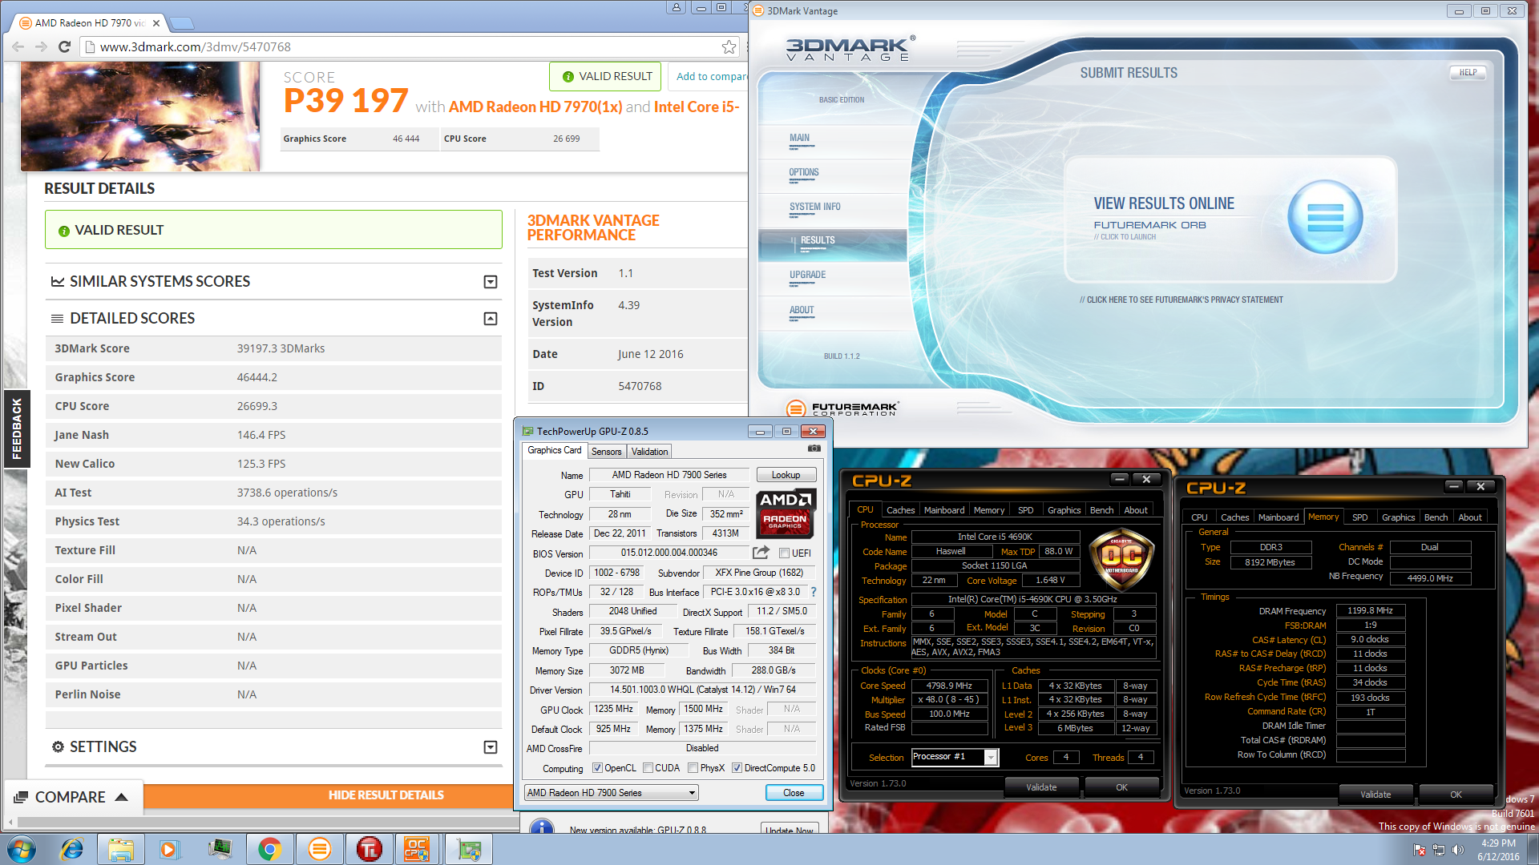Click the Futuremark ORB round blue launch button

click(x=1325, y=217)
